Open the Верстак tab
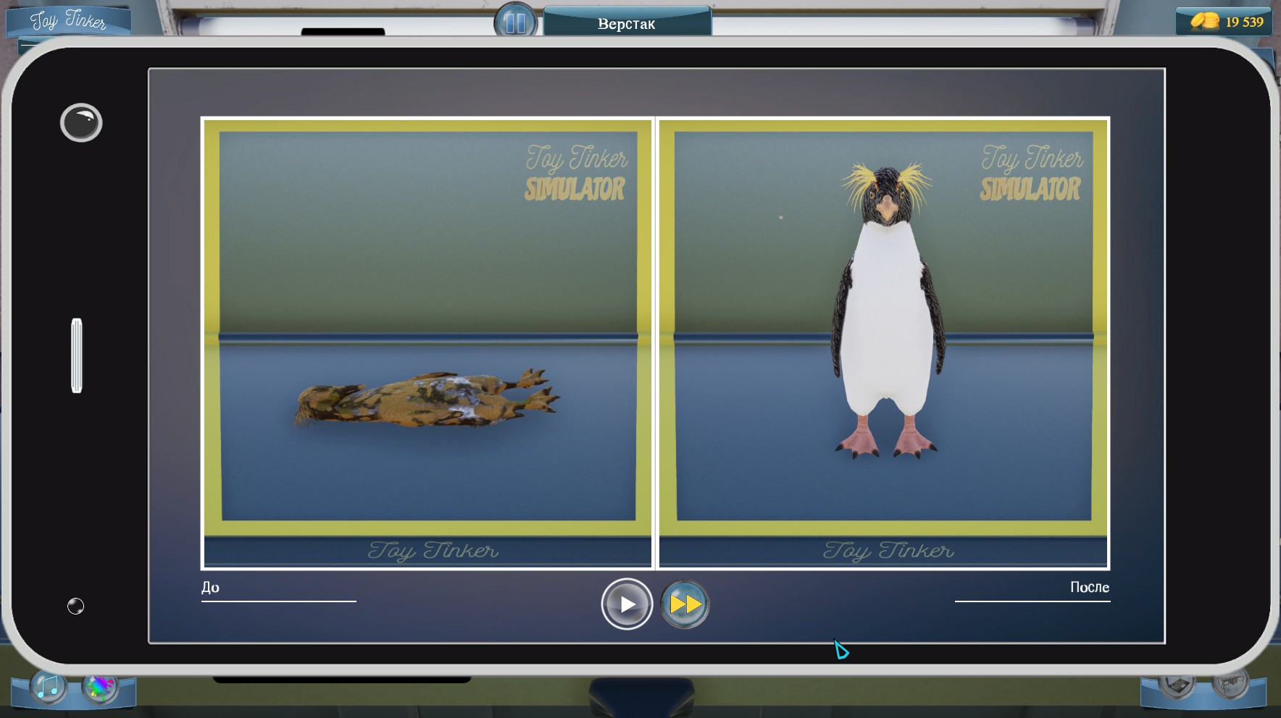1281x718 pixels. pos(627,23)
